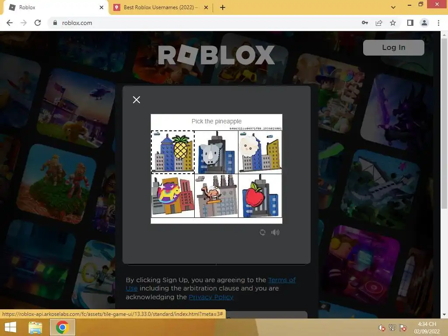Reload the captcha challenge
The width and height of the screenshot is (448, 336).
coord(262,232)
